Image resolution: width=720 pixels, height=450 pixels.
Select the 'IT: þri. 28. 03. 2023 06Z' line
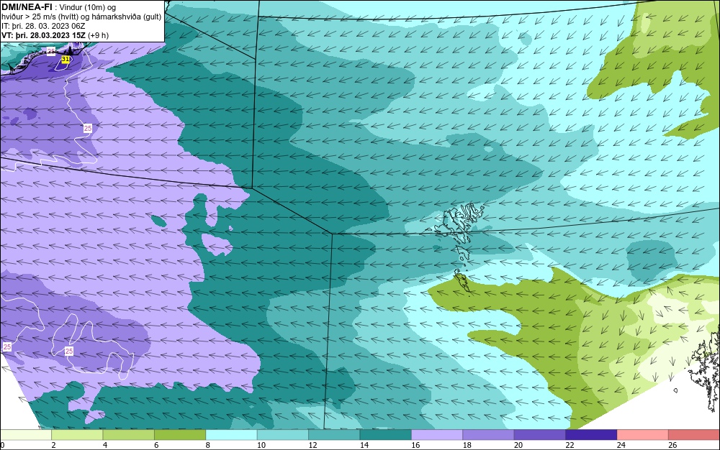tap(43, 26)
